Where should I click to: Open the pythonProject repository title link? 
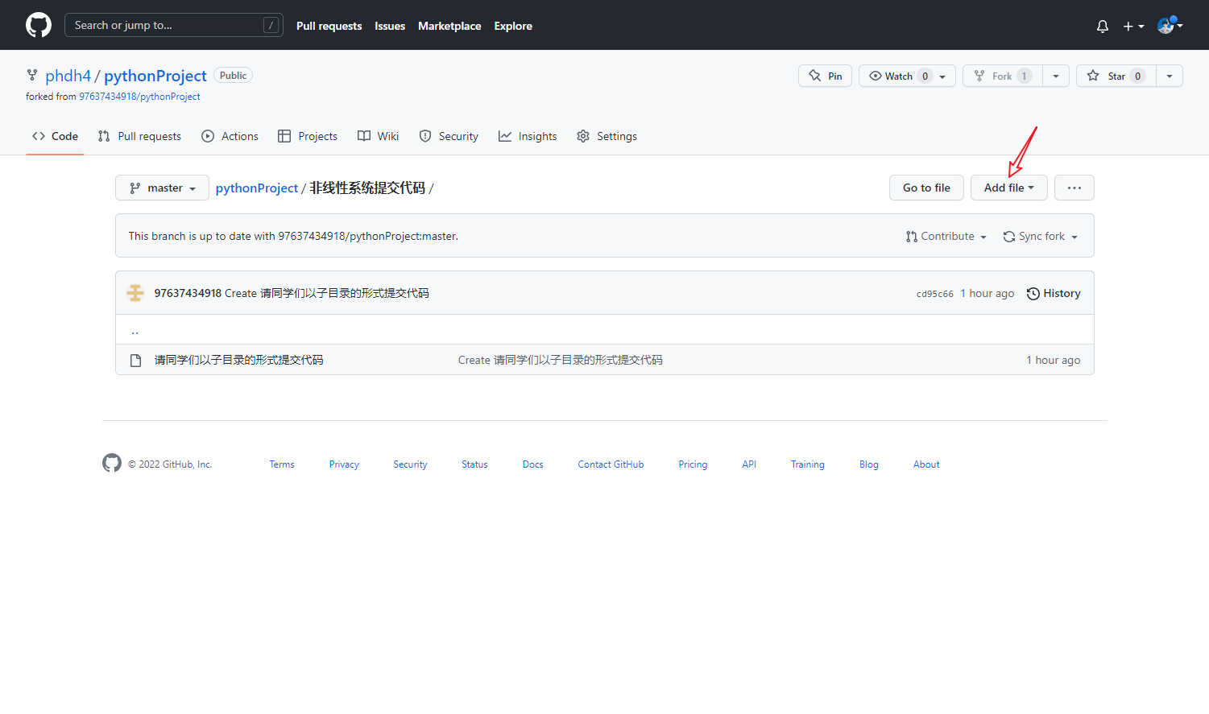coord(155,76)
